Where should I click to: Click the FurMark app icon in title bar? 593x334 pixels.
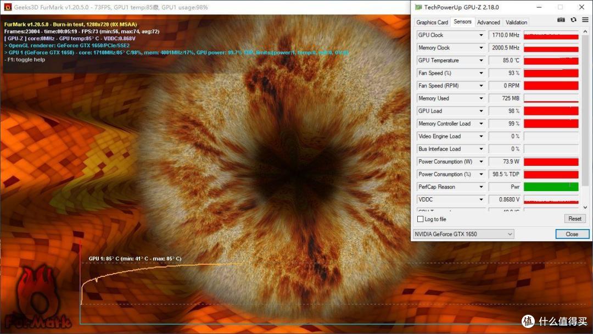click(x=8, y=7)
